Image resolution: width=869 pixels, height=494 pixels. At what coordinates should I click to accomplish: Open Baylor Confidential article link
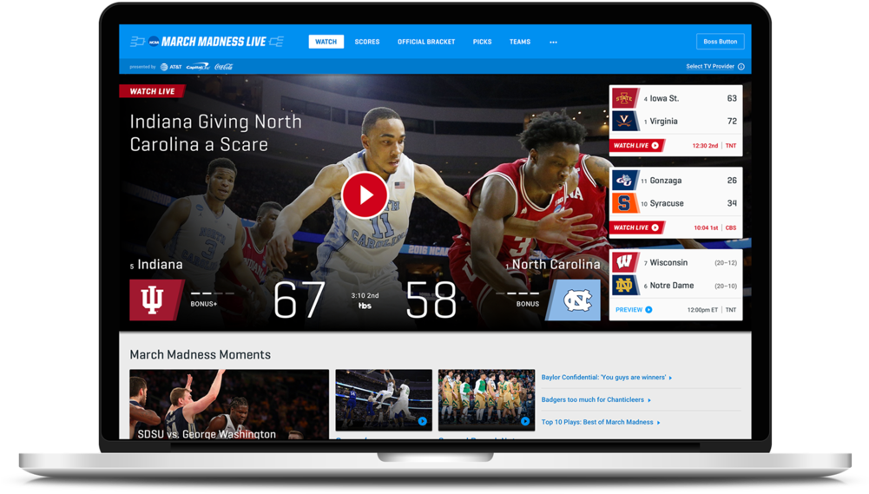click(606, 378)
